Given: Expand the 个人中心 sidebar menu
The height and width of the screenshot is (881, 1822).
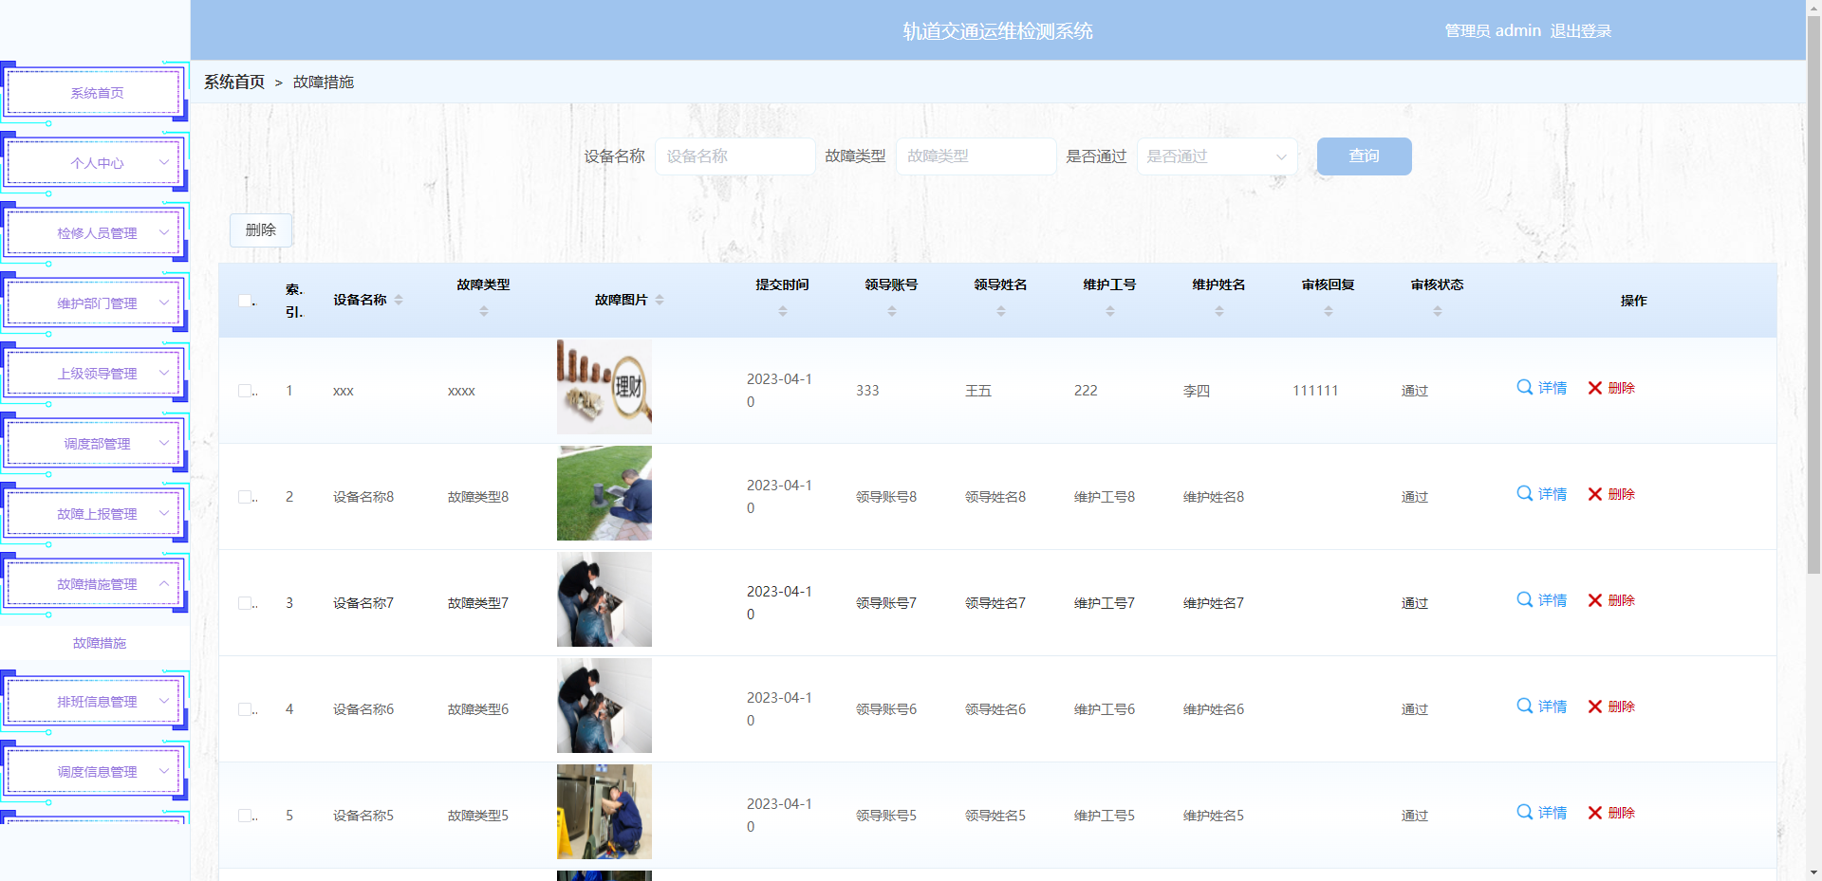Looking at the screenshot, I should 95,163.
